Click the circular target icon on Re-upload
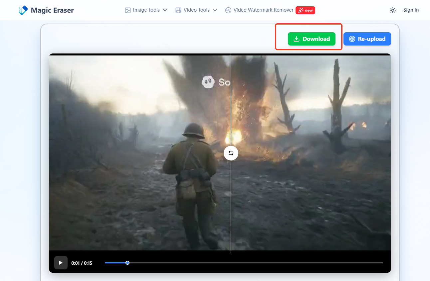This screenshot has width=430, height=281. (352, 39)
